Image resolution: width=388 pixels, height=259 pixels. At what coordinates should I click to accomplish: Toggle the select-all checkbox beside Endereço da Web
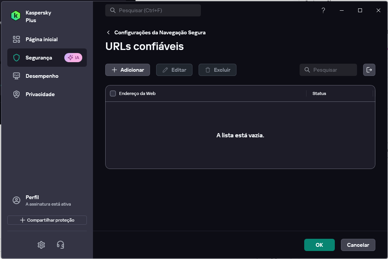[x=113, y=93]
